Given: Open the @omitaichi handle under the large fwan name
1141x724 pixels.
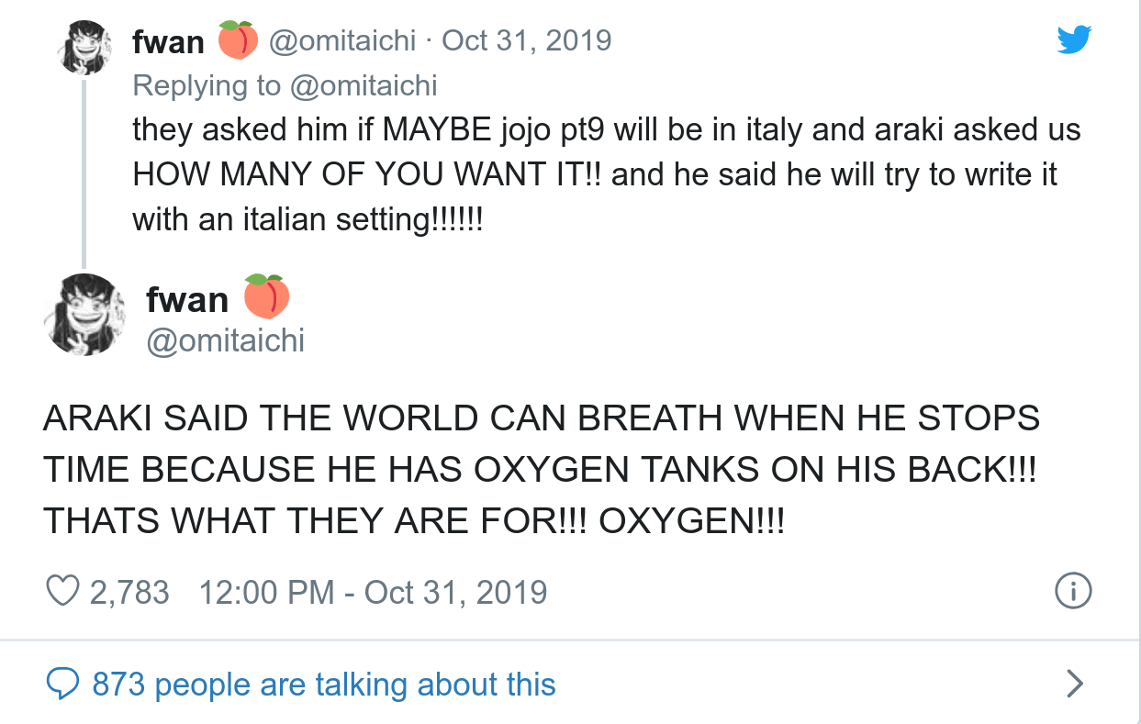Looking at the screenshot, I should [225, 341].
